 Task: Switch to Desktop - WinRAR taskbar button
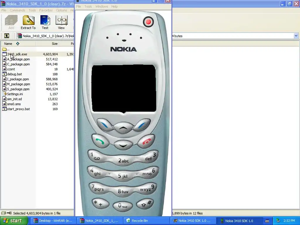click(53, 221)
